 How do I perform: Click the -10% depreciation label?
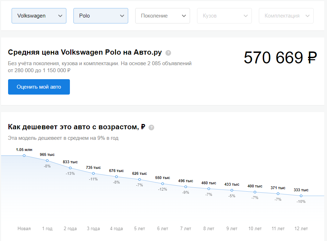point(301,201)
